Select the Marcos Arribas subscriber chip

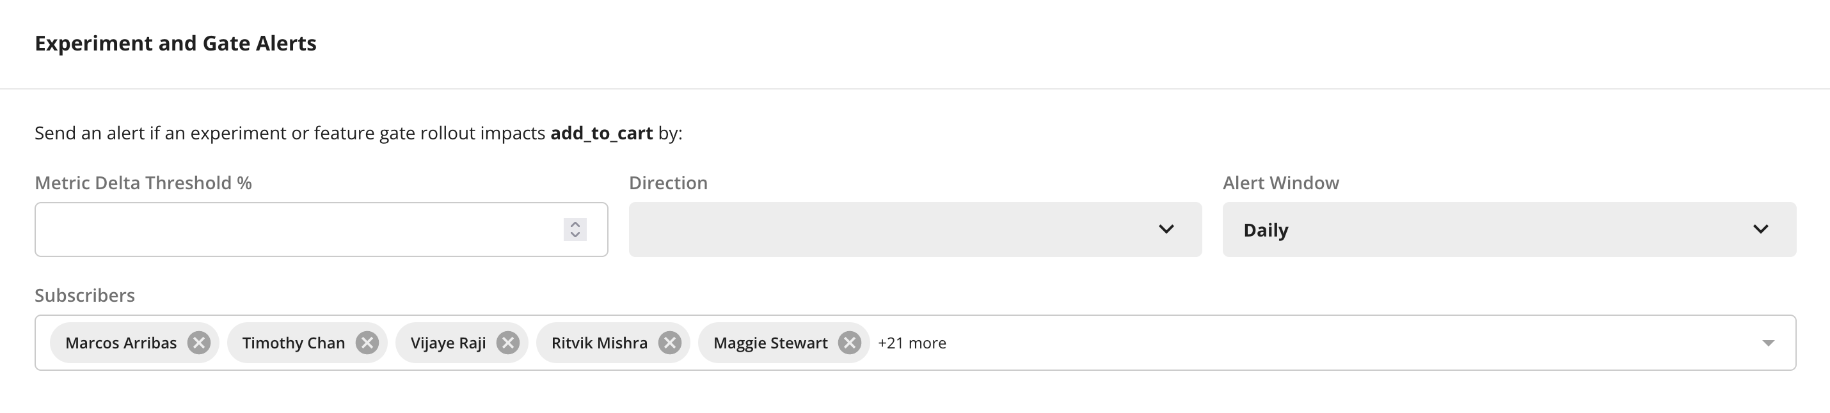[122, 343]
